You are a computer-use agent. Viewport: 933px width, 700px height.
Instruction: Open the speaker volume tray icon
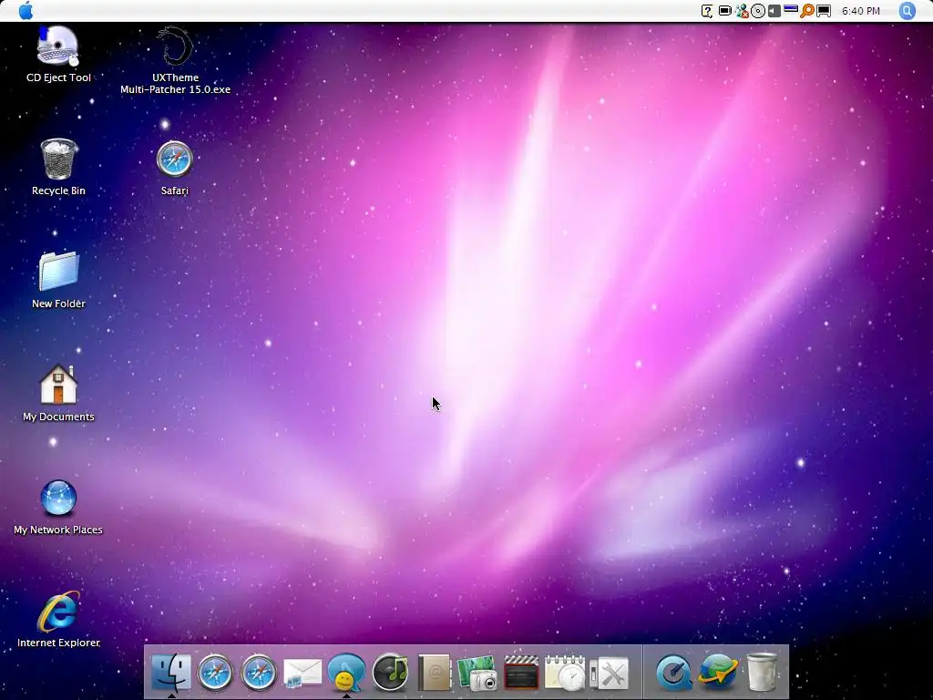pos(774,11)
